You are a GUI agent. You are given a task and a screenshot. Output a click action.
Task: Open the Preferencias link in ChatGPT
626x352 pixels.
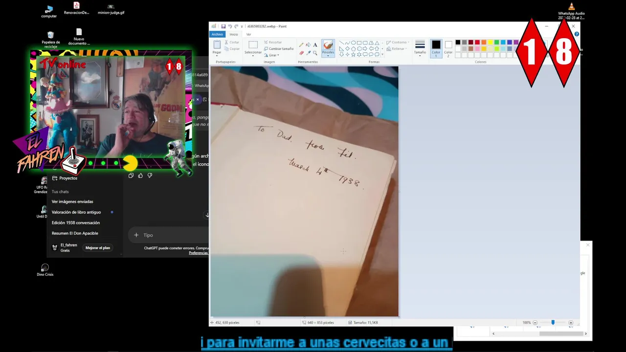point(199,253)
